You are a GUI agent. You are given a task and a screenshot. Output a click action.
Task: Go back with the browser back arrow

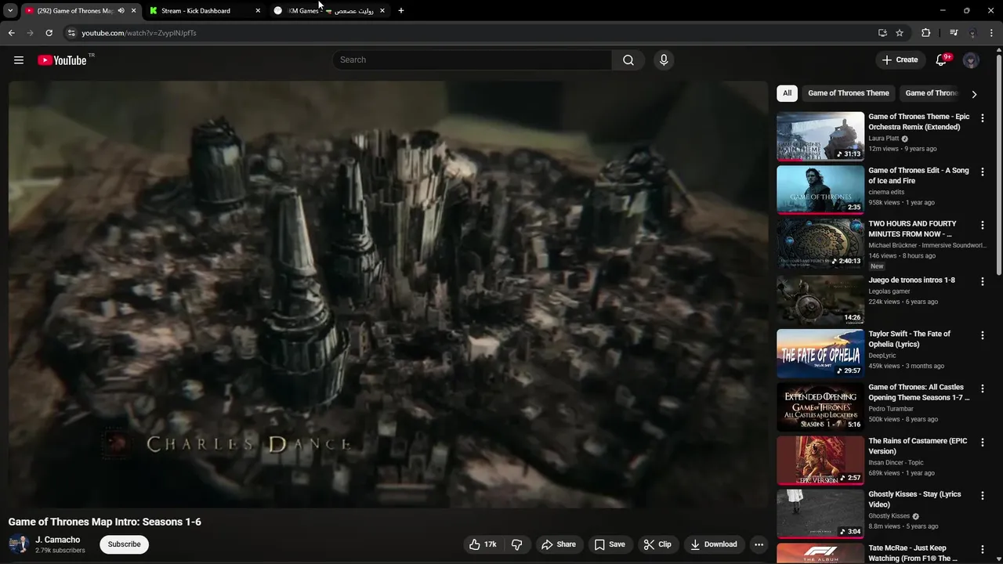click(x=11, y=33)
